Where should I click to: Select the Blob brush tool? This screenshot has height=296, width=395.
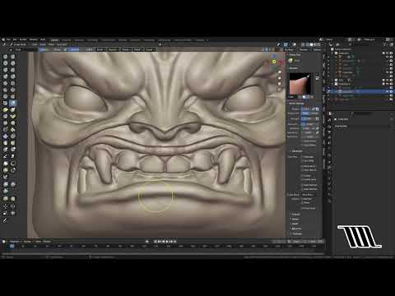[13, 76]
